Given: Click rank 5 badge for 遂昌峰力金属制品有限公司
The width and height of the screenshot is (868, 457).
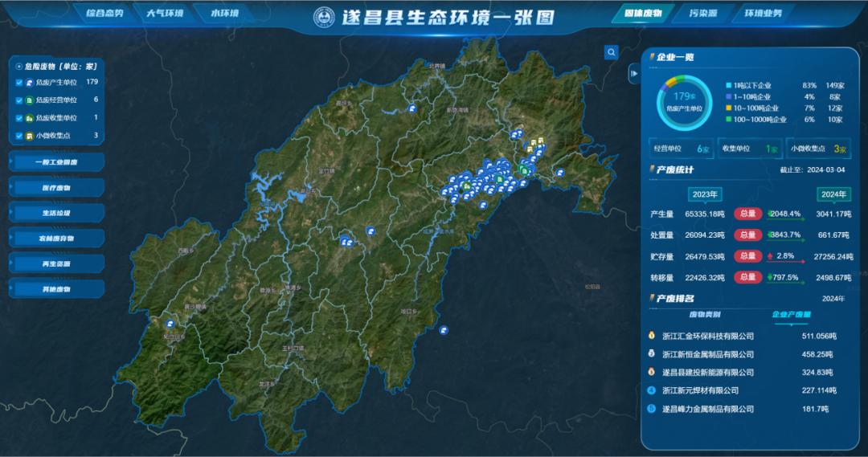Looking at the screenshot, I should point(652,409).
